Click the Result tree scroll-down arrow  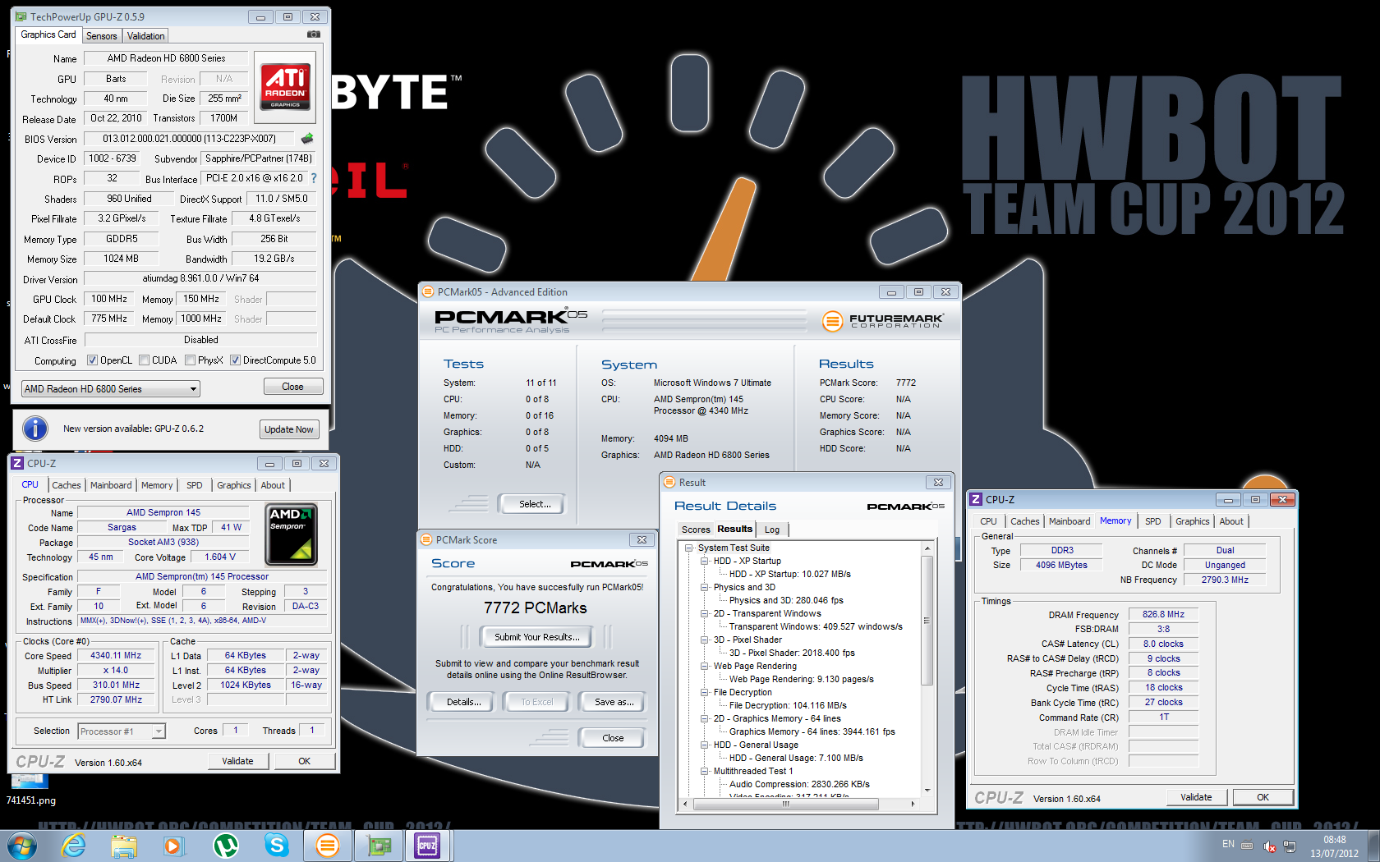tap(927, 791)
